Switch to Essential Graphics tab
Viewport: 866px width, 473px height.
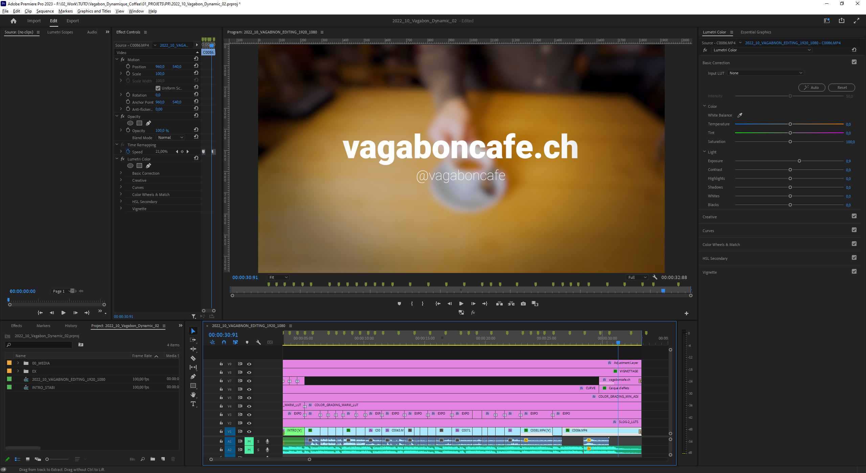tap(756, 32)
